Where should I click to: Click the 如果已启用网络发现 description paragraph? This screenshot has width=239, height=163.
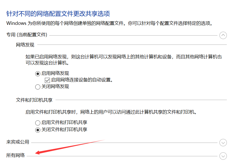pyautogui.click(x=124, y=60)
